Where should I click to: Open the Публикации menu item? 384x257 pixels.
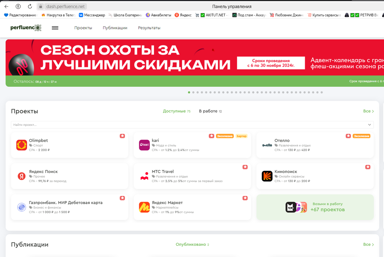point(115,28)
